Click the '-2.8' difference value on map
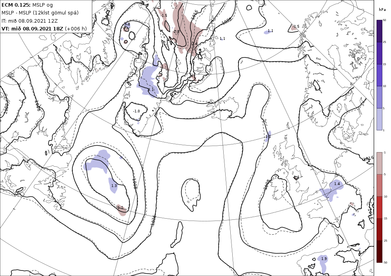391x276 pixels. [176, 32]
